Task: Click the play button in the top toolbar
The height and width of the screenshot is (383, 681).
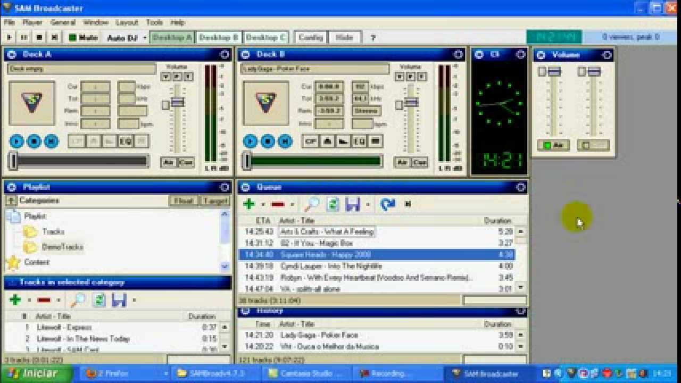Action: [x=9, y=37]
